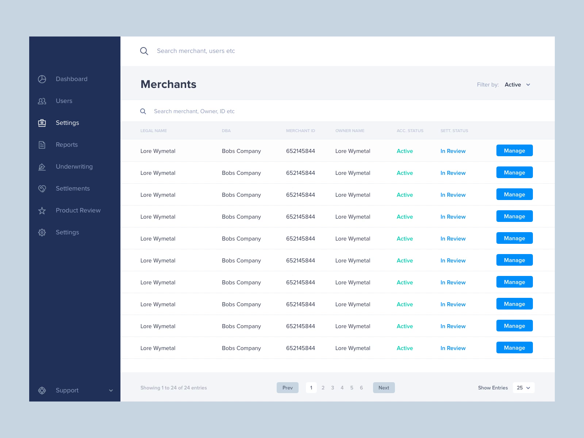Viewport: 584px width, 438px height.
Task: Open Product Review via the star icon
Action: [42, 211]
